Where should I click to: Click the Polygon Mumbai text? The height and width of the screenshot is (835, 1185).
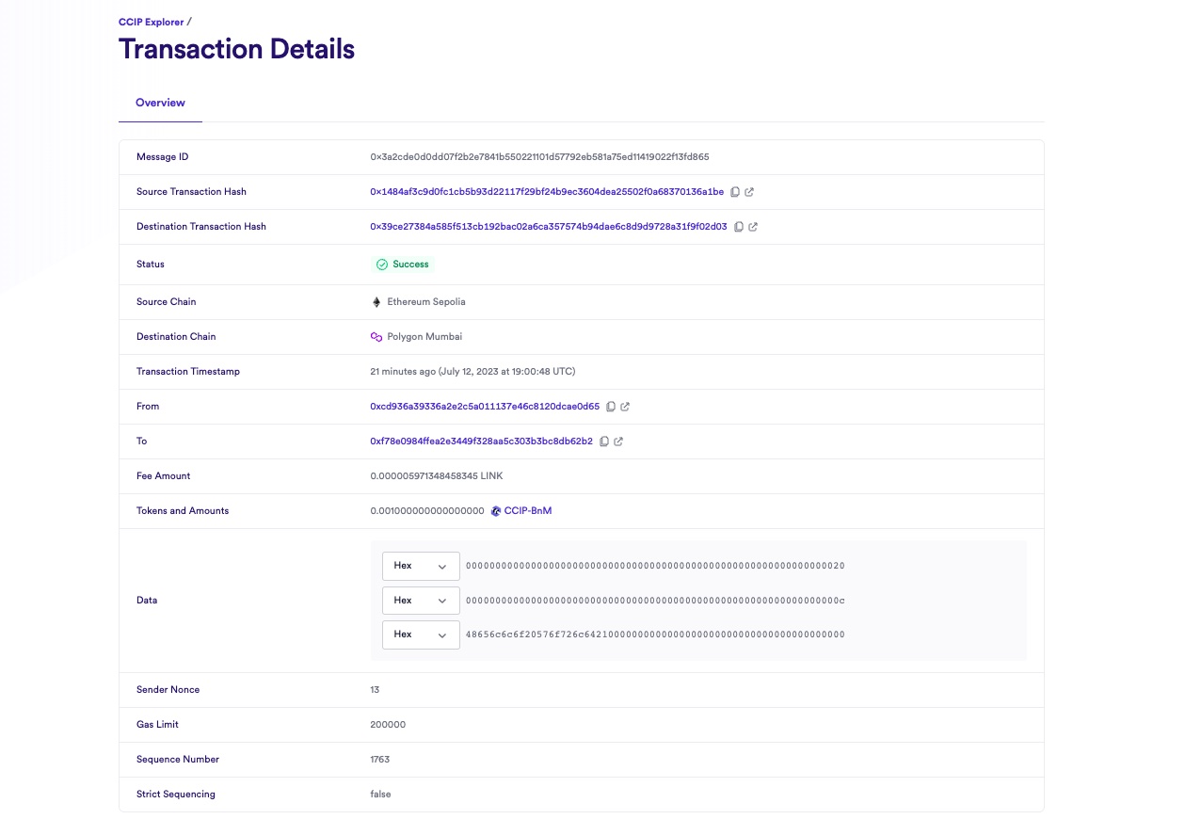point(424,337)
